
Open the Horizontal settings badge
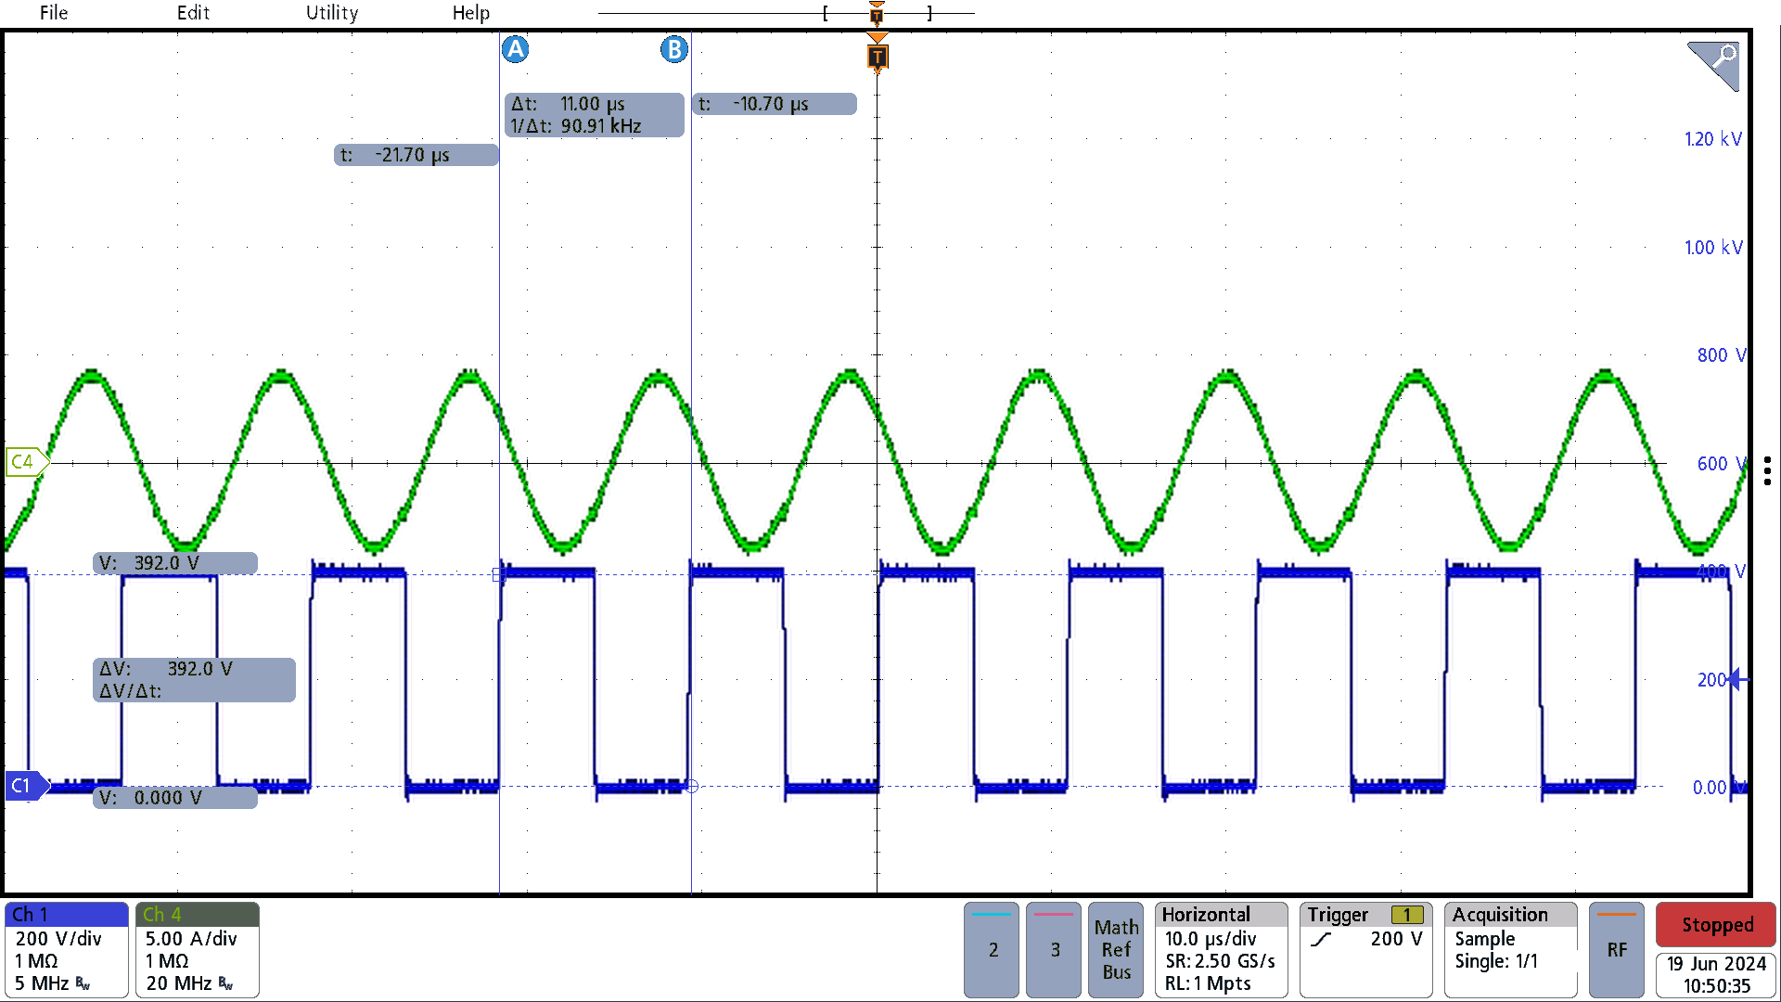1222,949
